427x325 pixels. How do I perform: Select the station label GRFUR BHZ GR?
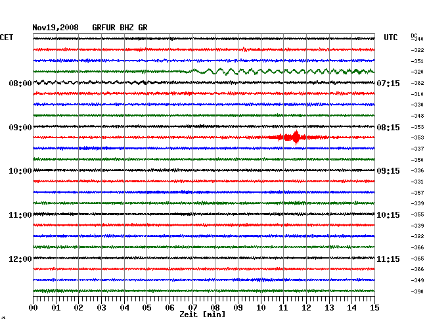point(120,28)
